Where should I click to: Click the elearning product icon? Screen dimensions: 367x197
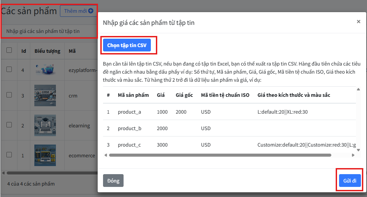45,125
